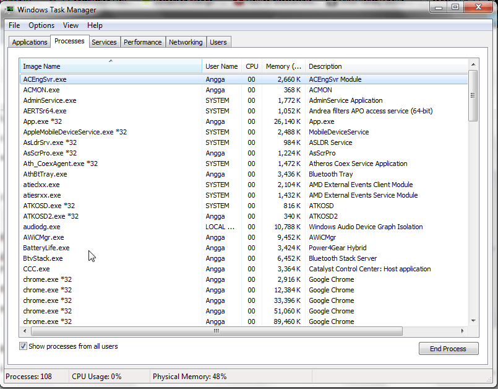
Task: Click the 26,140 K memory value
Action: tap(287, 121)
